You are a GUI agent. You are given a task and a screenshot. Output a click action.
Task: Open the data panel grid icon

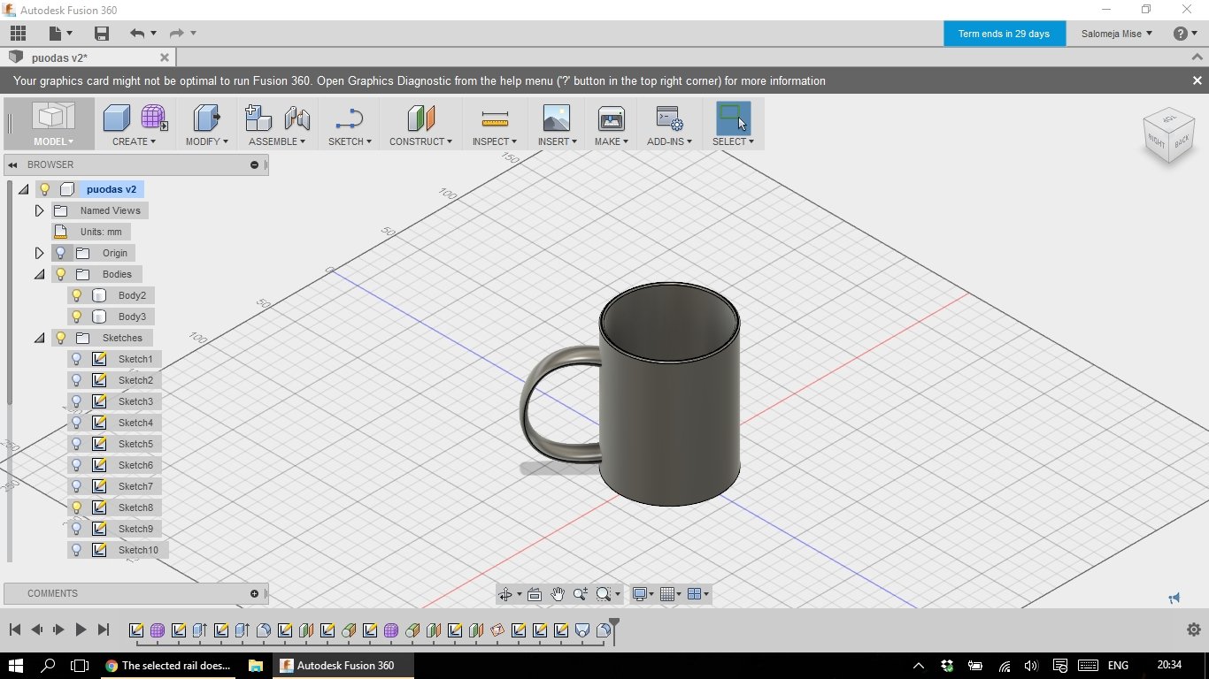click(x=18, y=34)
